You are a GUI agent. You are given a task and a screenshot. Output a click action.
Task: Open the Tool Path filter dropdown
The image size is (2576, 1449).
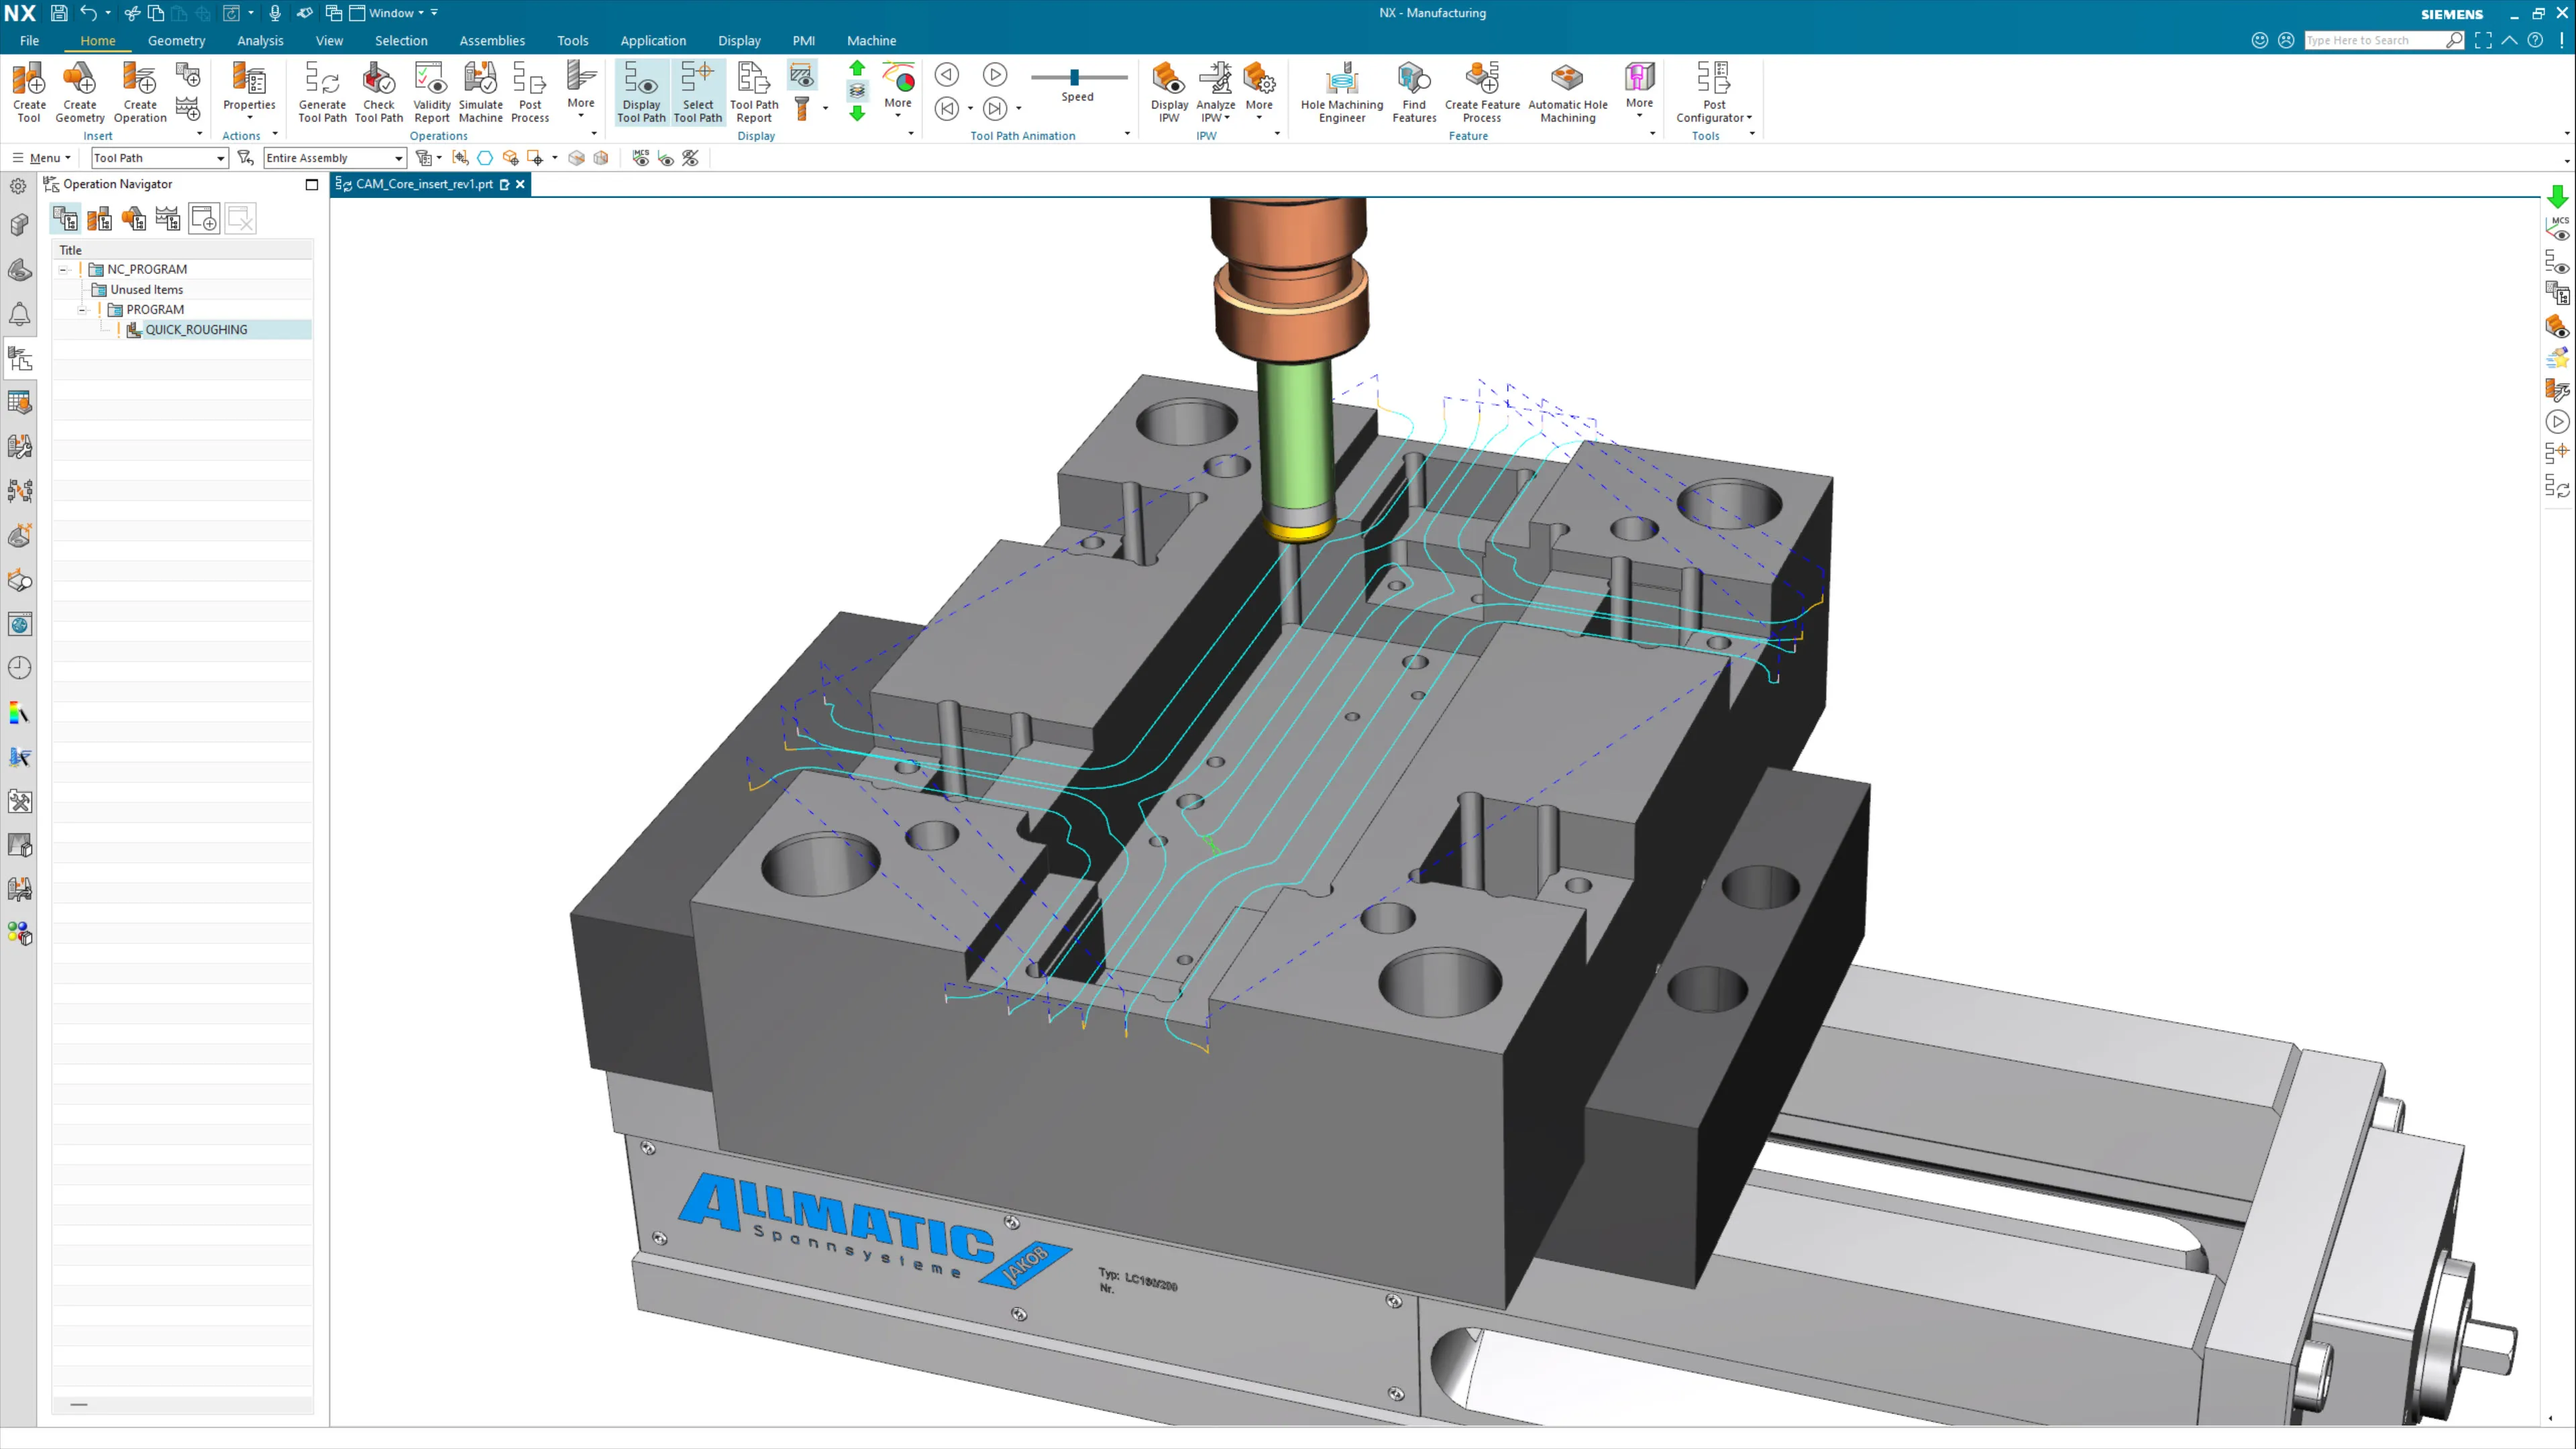pyautogui.click(x=220, y=158)
